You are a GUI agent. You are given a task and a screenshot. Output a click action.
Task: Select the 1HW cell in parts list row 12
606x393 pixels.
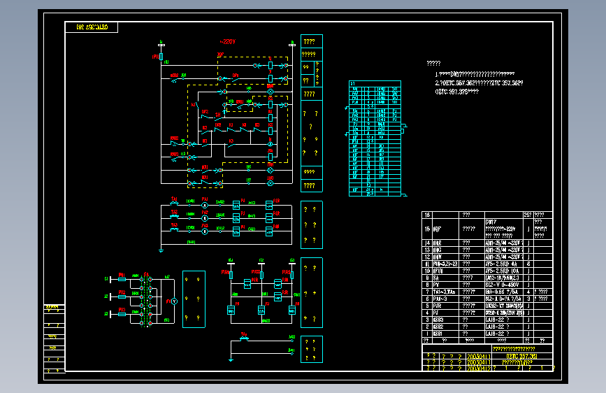pyautogui.click(x=446, y=257)
